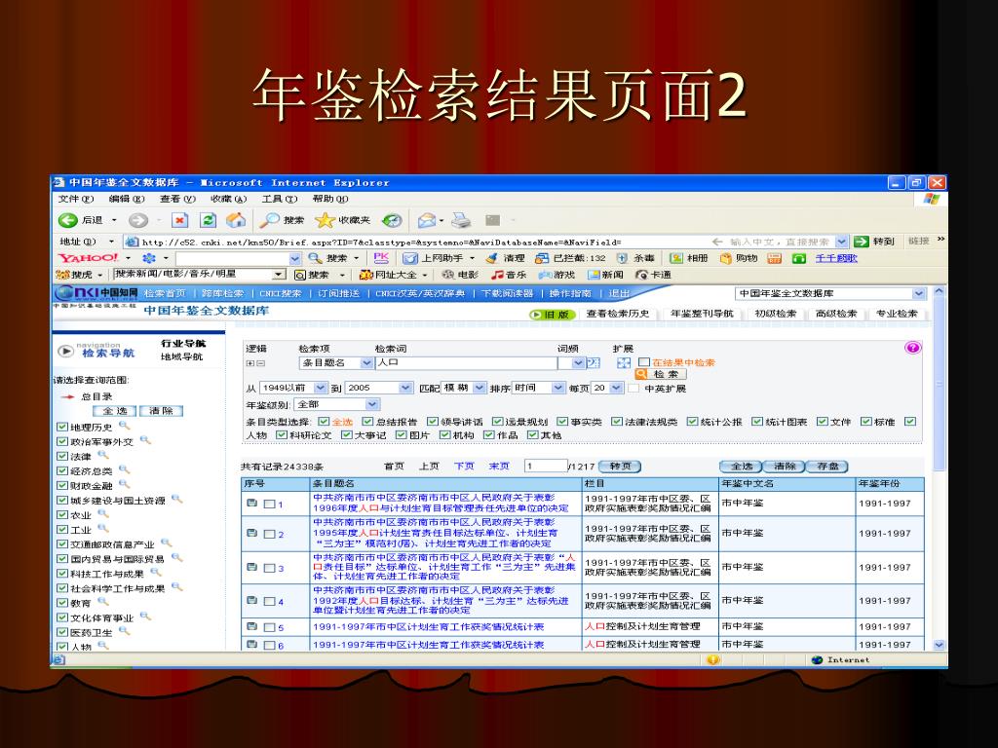
Task: Open the 编辑 menu
Action: (127, 199)
